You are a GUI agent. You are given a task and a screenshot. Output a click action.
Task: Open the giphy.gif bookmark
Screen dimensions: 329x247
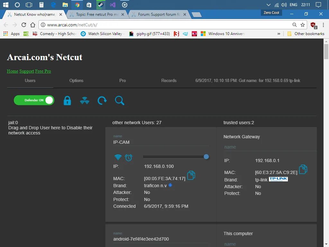pyautogui.click(x=149, y=33)
